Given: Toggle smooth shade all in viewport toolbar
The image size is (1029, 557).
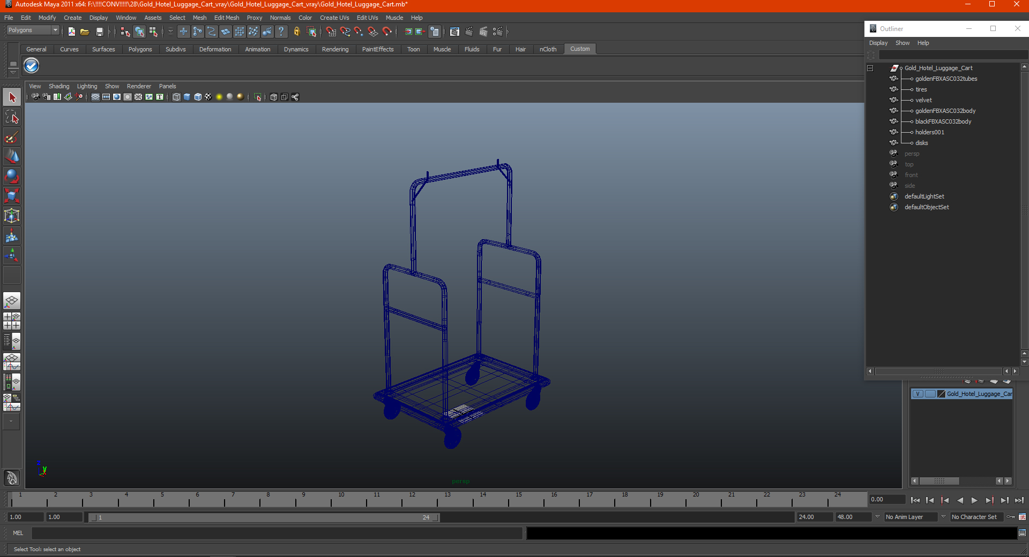Looking at the screenshot, I should [x=187, y=97].
